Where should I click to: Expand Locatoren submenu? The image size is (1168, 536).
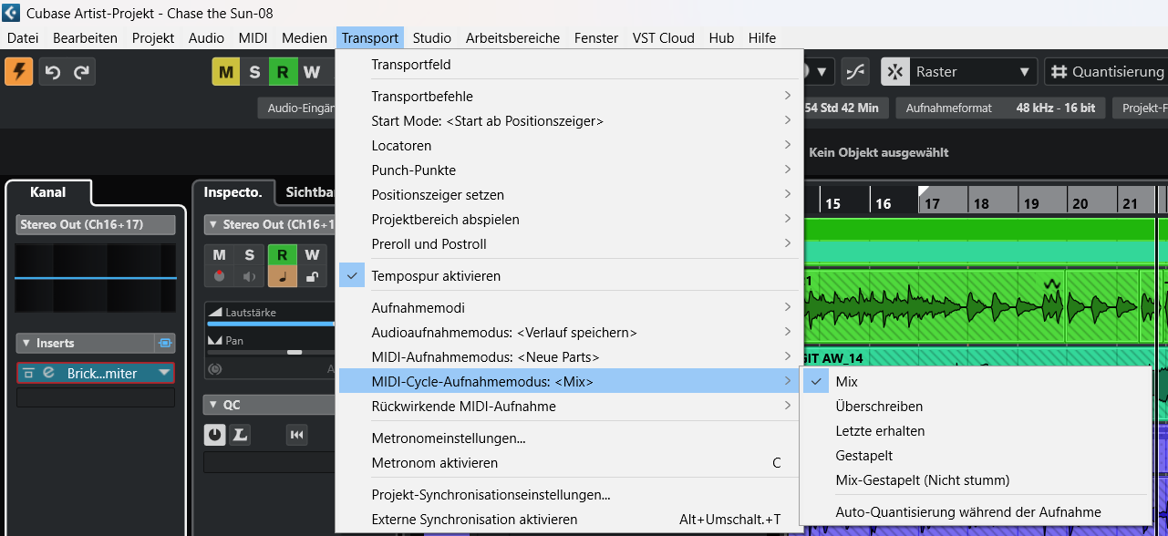(x=569, y=145)
